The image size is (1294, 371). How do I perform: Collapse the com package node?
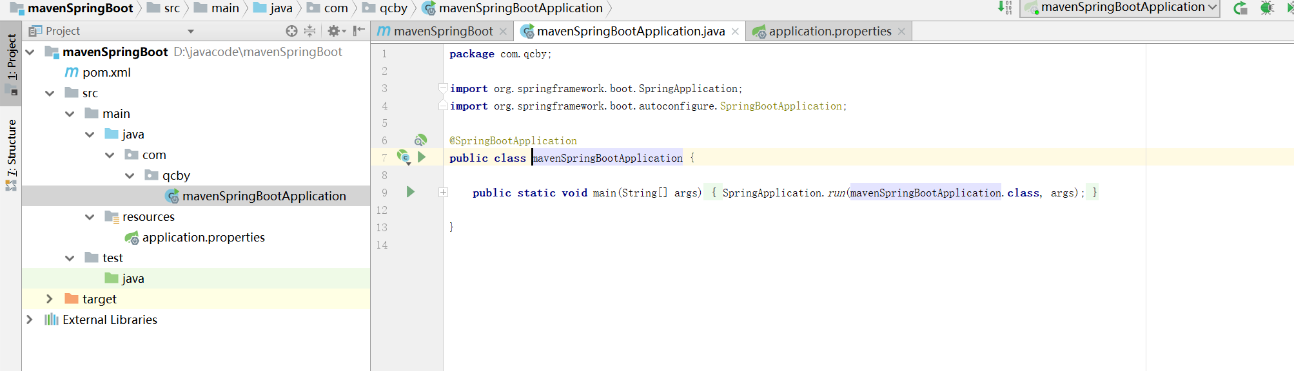[x=110, y=155]
